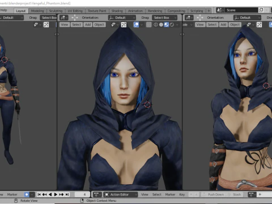Open Dope Sheet editor type selector

[97, 194]
